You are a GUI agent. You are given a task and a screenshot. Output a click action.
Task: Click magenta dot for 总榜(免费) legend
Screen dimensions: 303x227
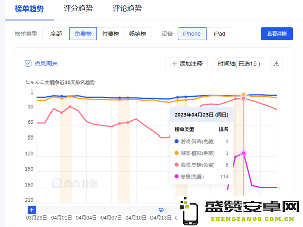tap(176, 176)
